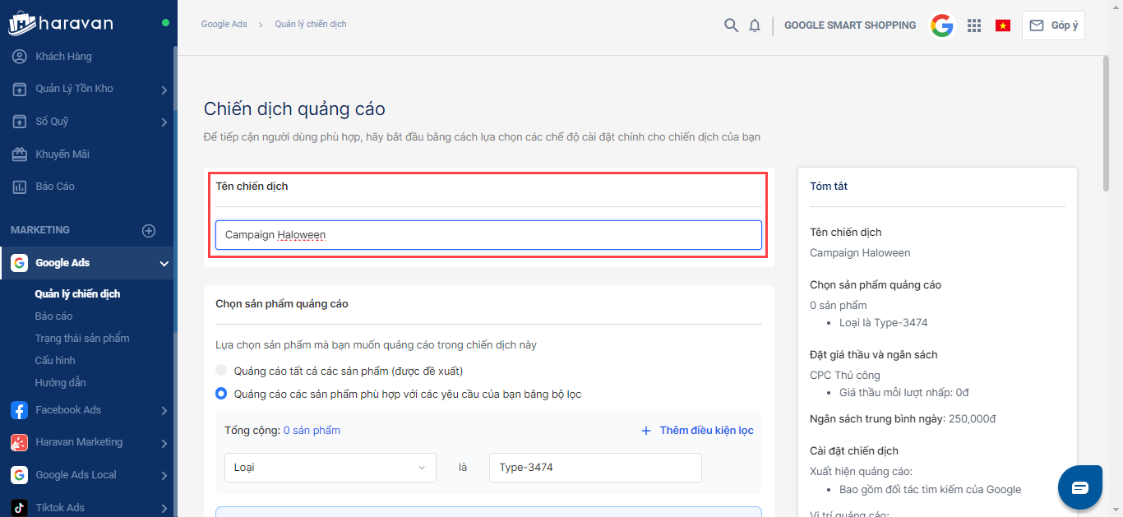Open Hướng dẫn menu item
The height and width of the screenshot is (517, 1123).
[60, 382]
